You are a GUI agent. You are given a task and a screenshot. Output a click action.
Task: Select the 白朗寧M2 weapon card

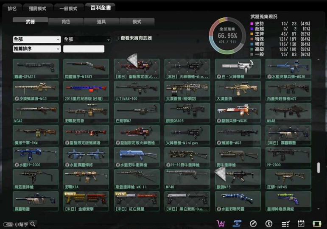coord(137,113)
